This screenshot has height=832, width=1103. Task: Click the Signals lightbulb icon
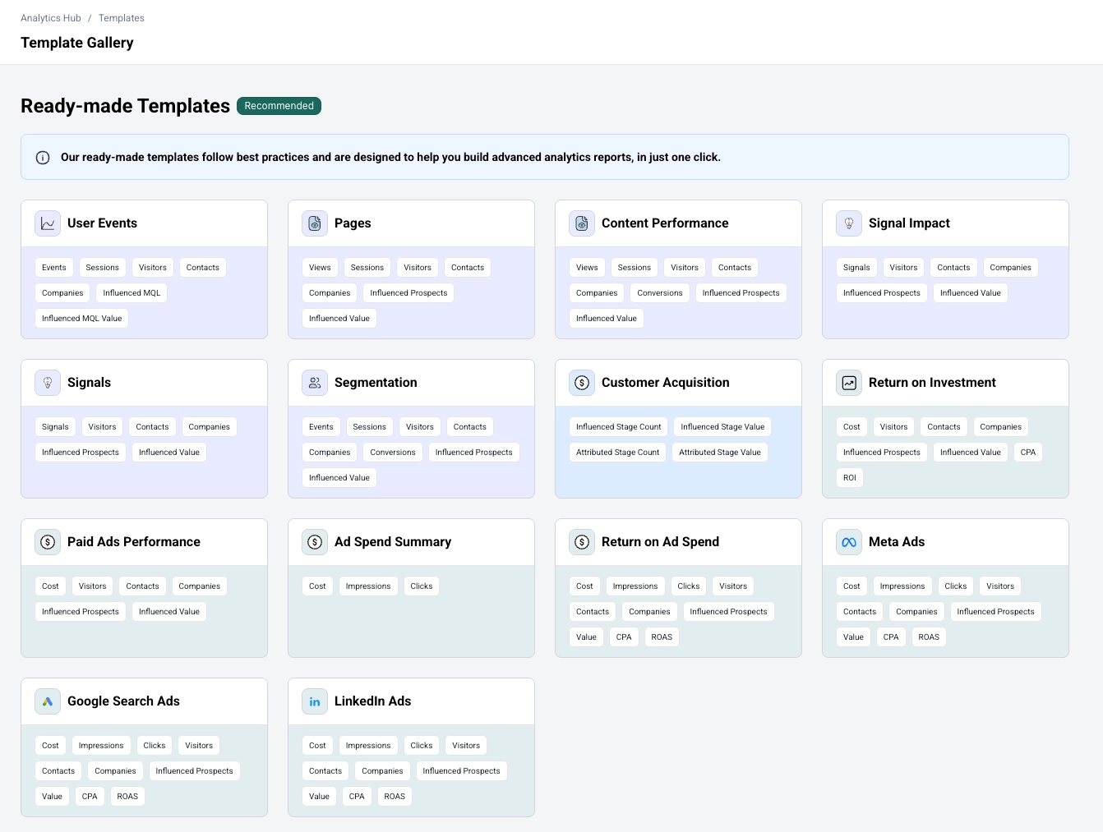[48, 383]
